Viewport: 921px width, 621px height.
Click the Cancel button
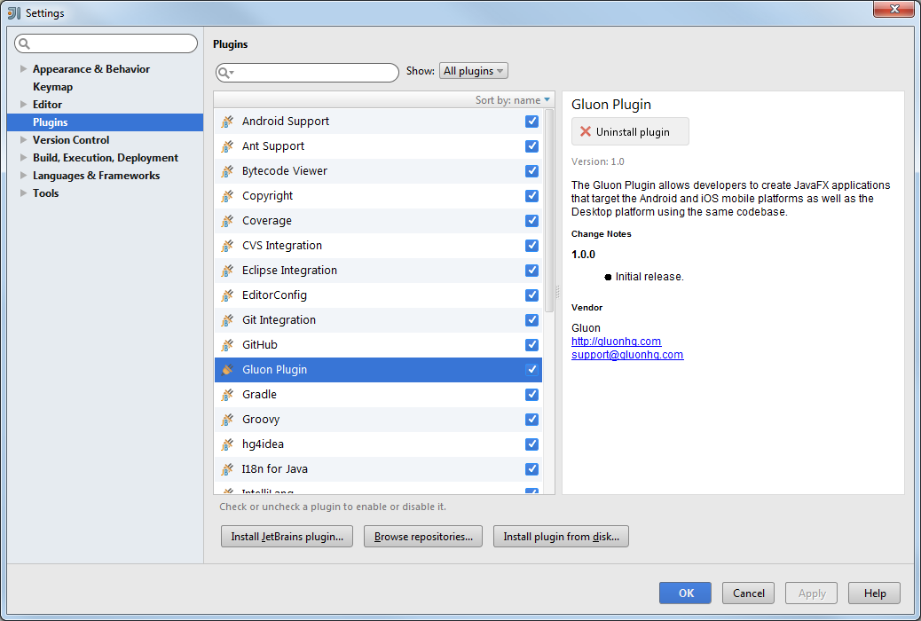748,593
